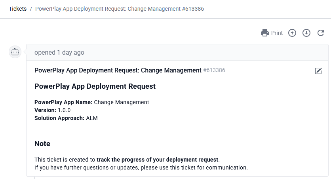Image resolution: width=331 pixels, height=179 pixels.
Task: Click the circled up arrow icon
Action: pos(292,33)
